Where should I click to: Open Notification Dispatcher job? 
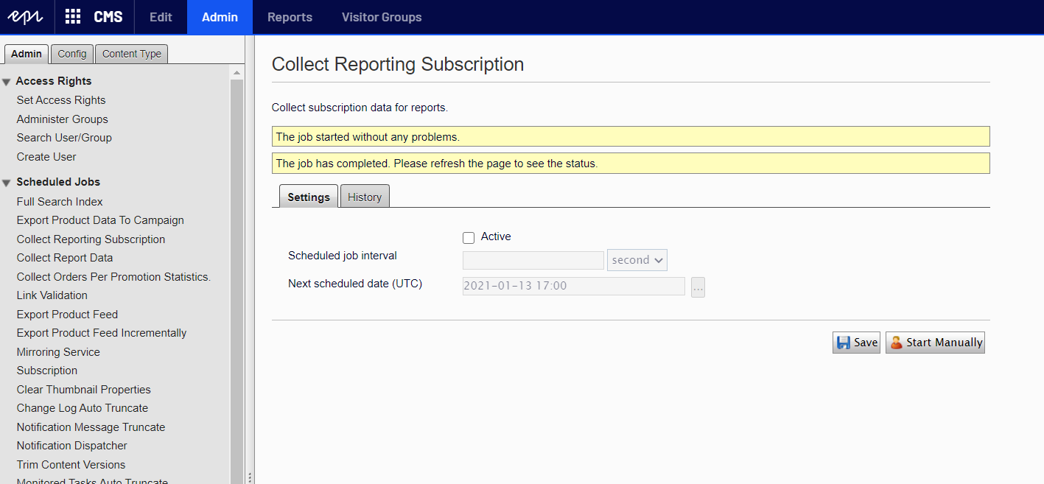[72, 446]
